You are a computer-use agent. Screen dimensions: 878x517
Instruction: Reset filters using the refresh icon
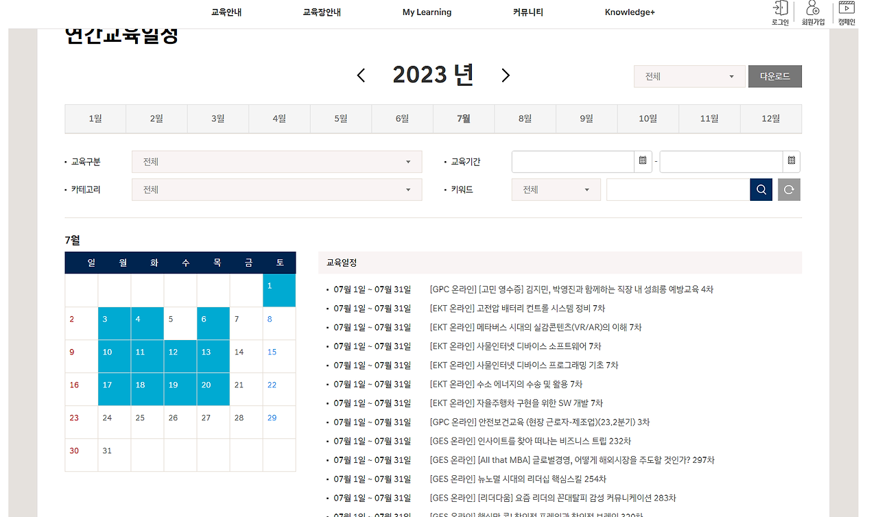click(788, 189)
